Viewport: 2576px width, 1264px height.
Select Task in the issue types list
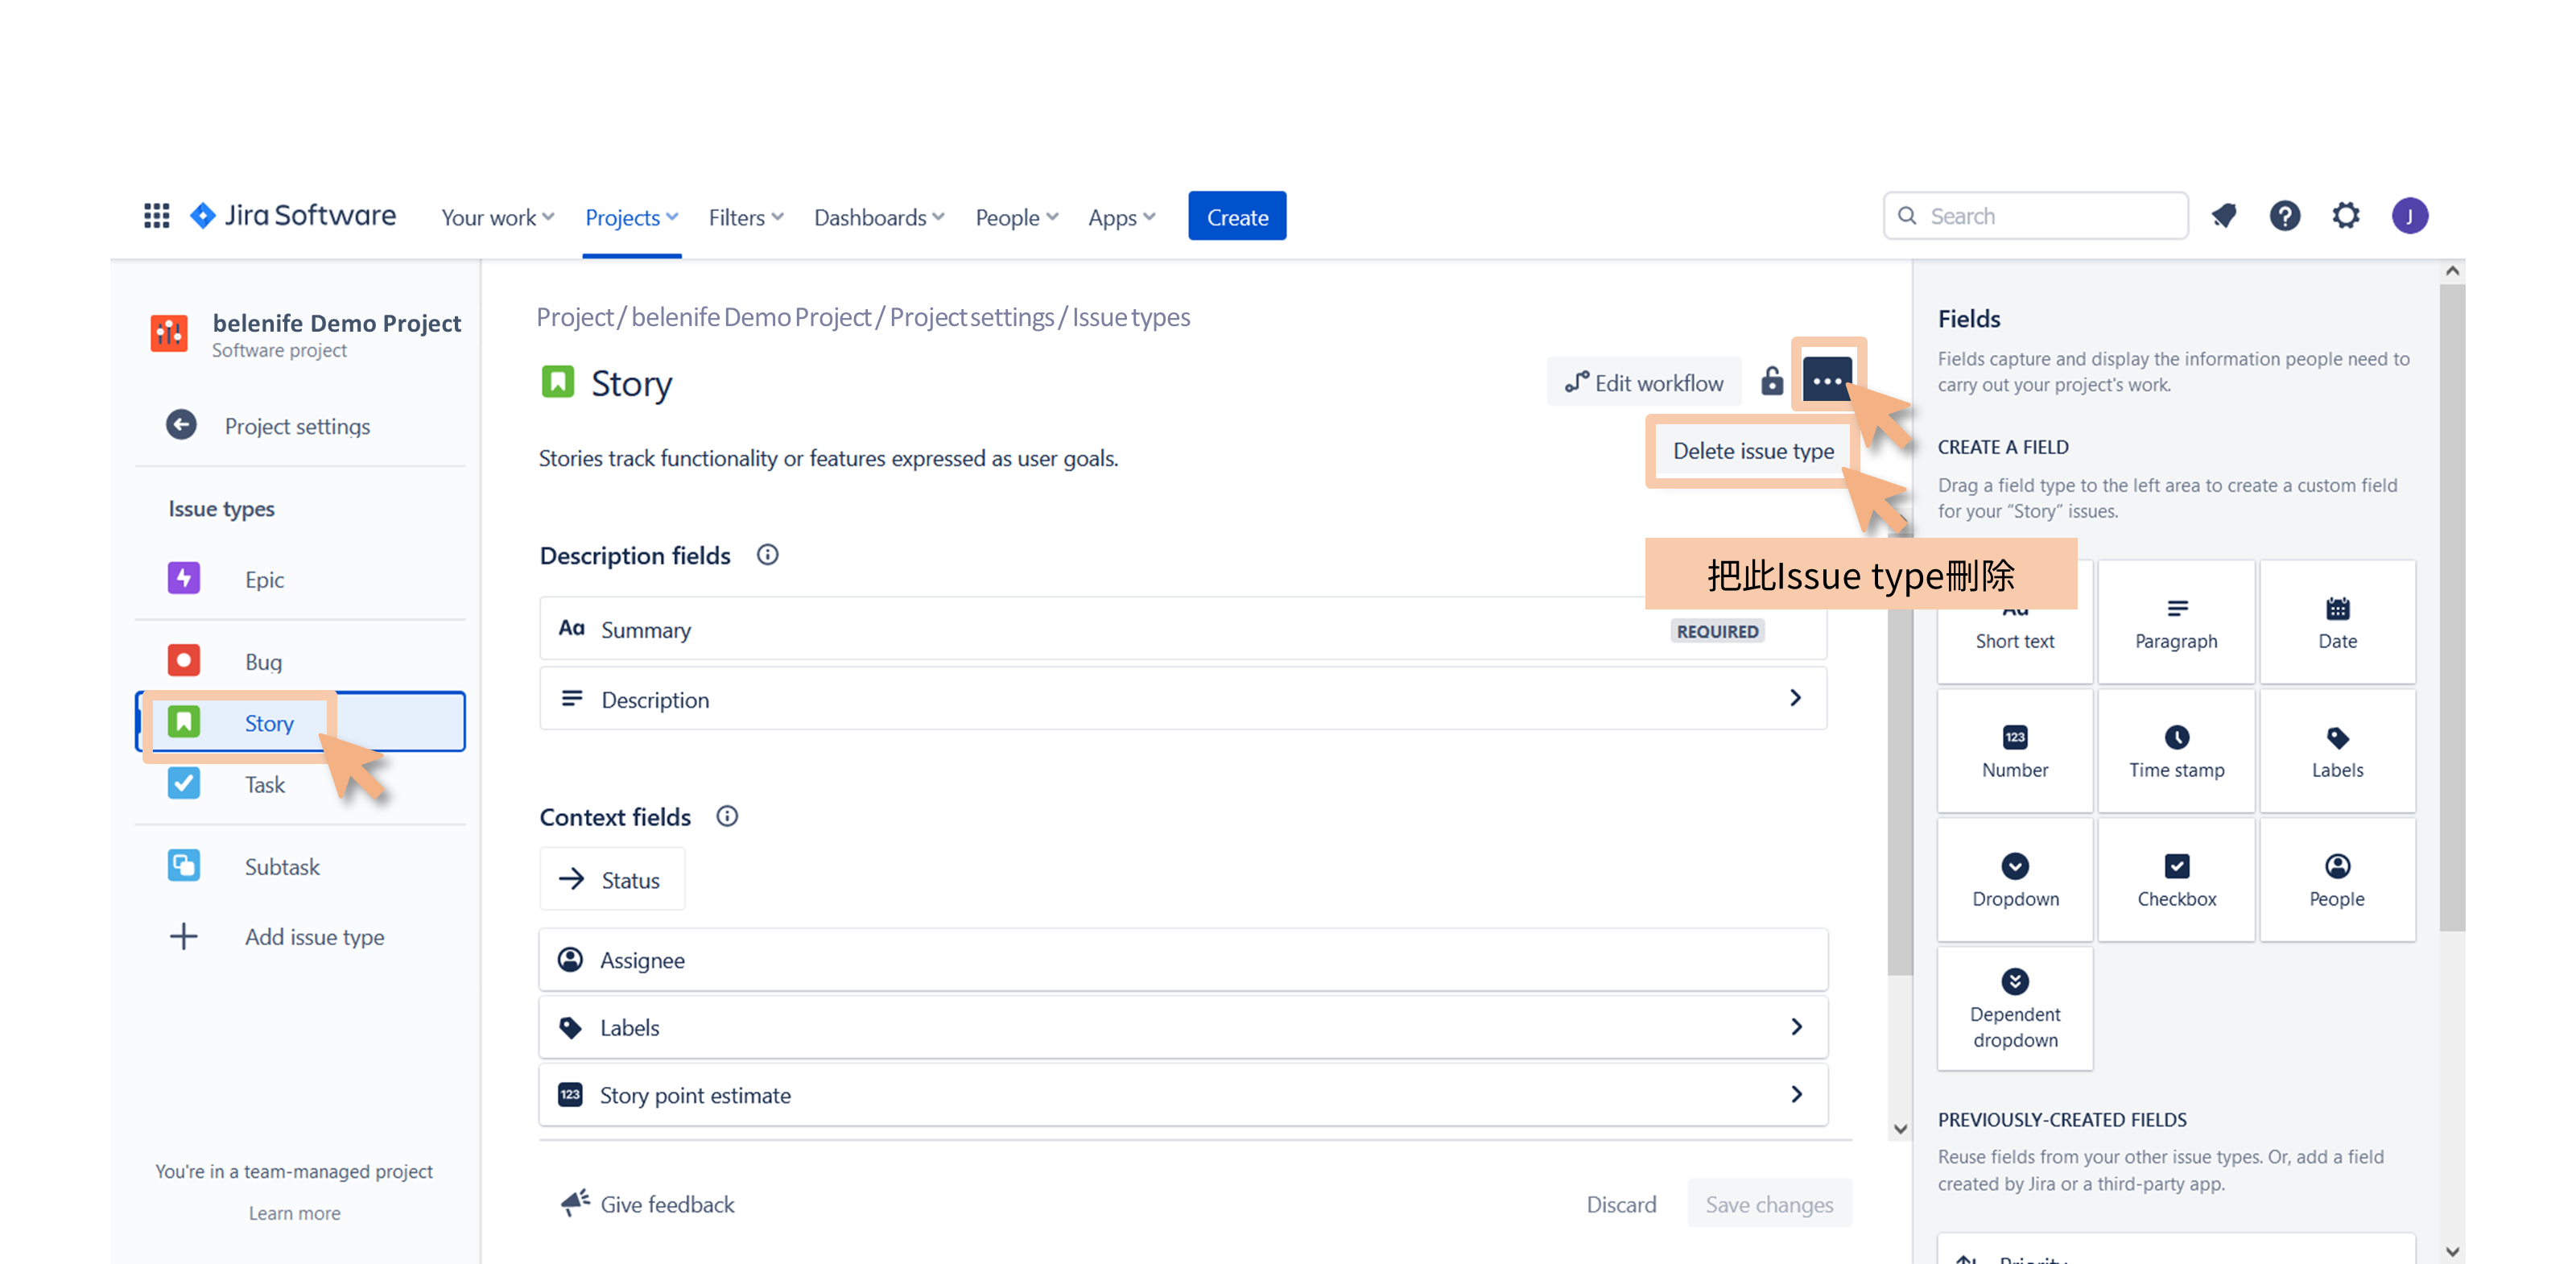tap(301, 784)
